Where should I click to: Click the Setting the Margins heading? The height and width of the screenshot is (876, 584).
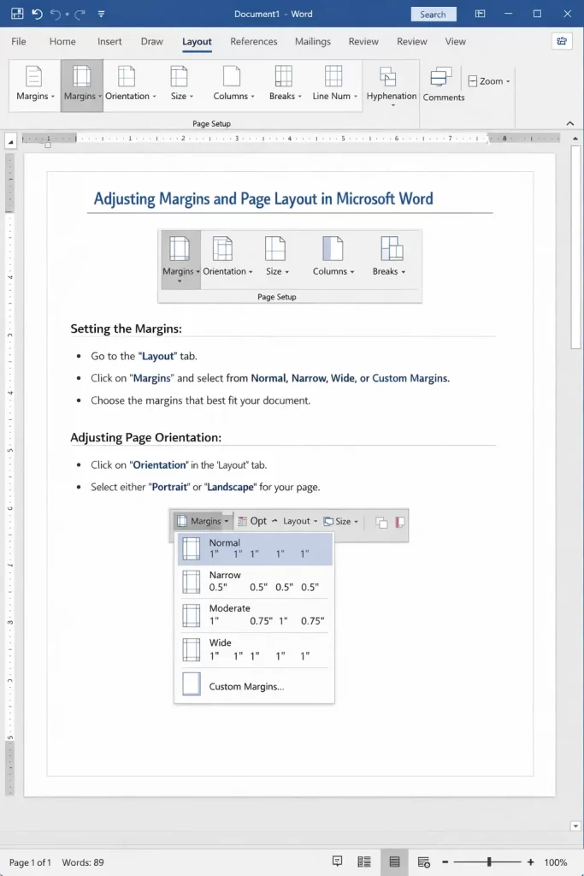127,328
